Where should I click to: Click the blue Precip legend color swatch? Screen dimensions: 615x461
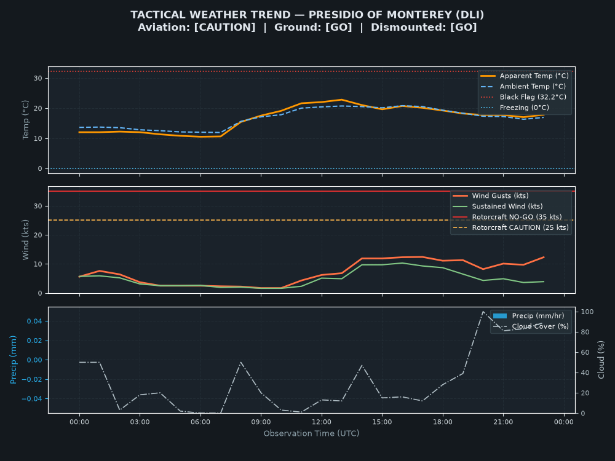[499, 316]
